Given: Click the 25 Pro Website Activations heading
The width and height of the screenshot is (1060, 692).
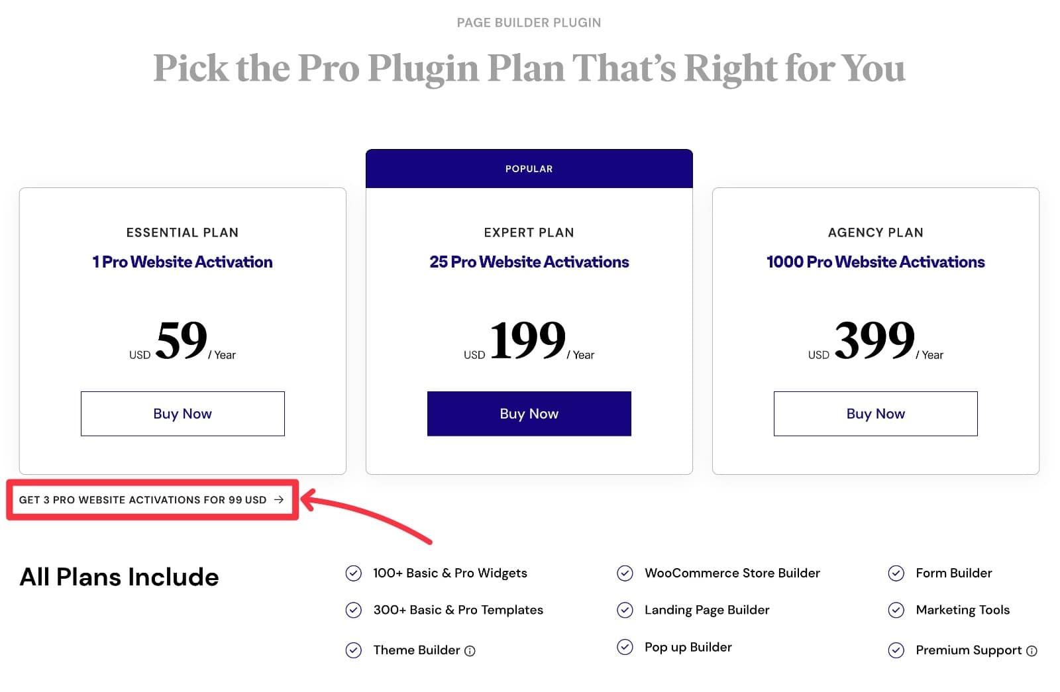Looking at the screenshot, I should [529, 262].
